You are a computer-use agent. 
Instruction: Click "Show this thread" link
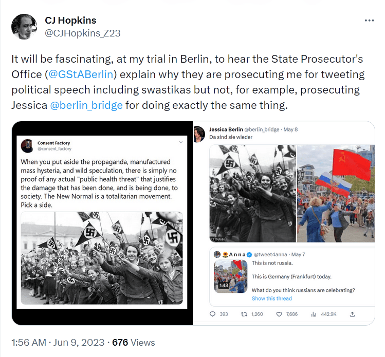coord(271,298)
